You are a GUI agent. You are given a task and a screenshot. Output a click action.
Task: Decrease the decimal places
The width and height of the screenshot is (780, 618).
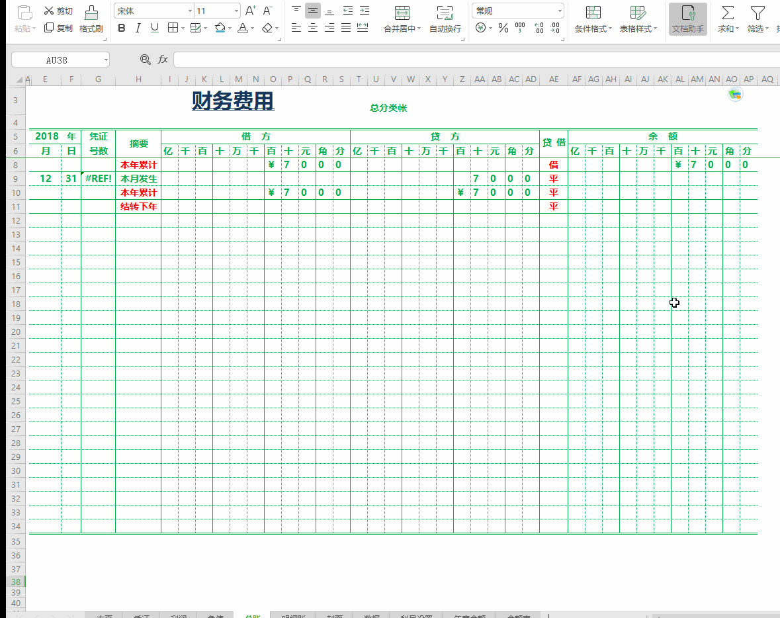pyautogui.click(x=555, y=28)
